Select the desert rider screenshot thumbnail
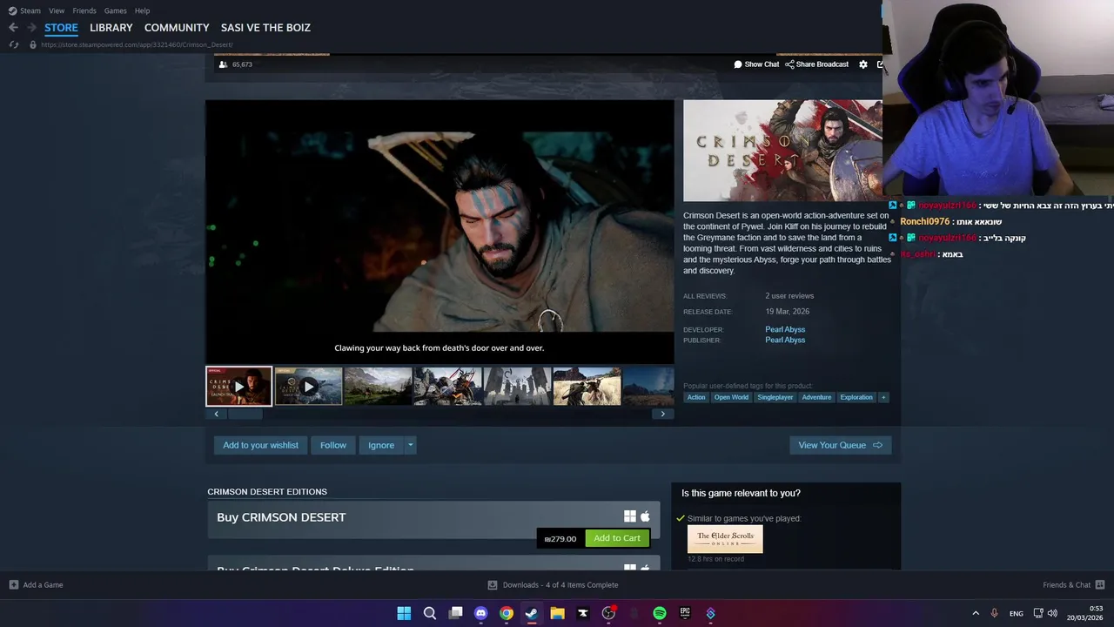The image size is (1114, 627). [587, 387]
